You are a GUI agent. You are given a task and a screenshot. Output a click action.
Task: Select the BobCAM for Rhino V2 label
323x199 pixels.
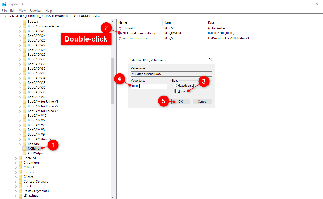click(43, 106)
